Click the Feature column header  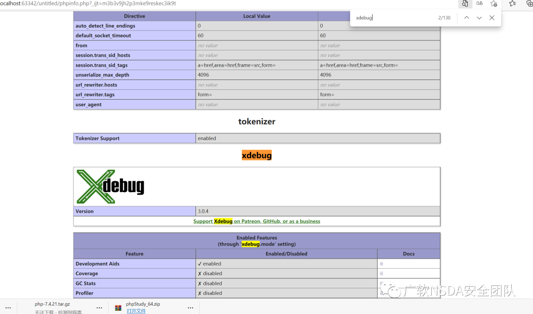tap(134, 254)
